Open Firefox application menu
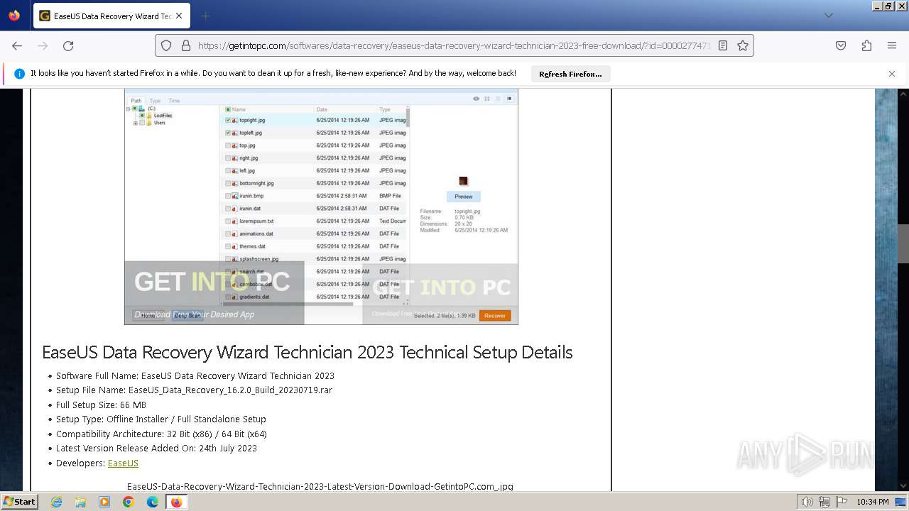The width and height of the screenshot is (909, 511). click(x=892, y=45)
